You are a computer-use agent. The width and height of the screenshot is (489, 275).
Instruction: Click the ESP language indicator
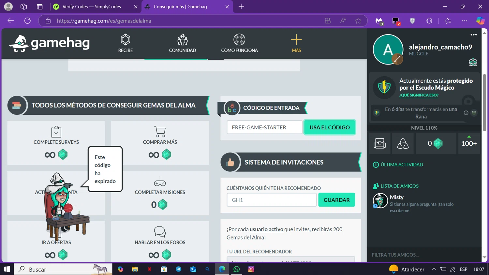click(x=463, y=269)
